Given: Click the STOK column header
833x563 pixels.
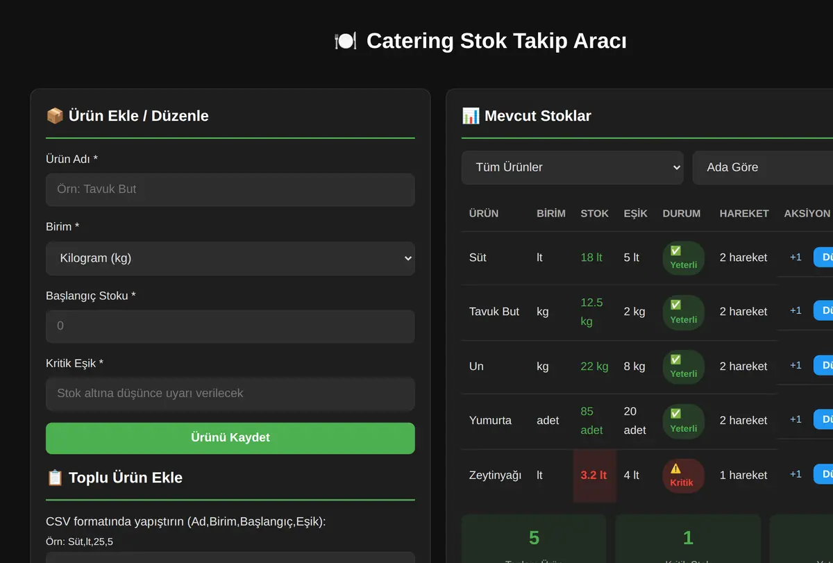Looking at the screenshot, I should coord(595,214).
